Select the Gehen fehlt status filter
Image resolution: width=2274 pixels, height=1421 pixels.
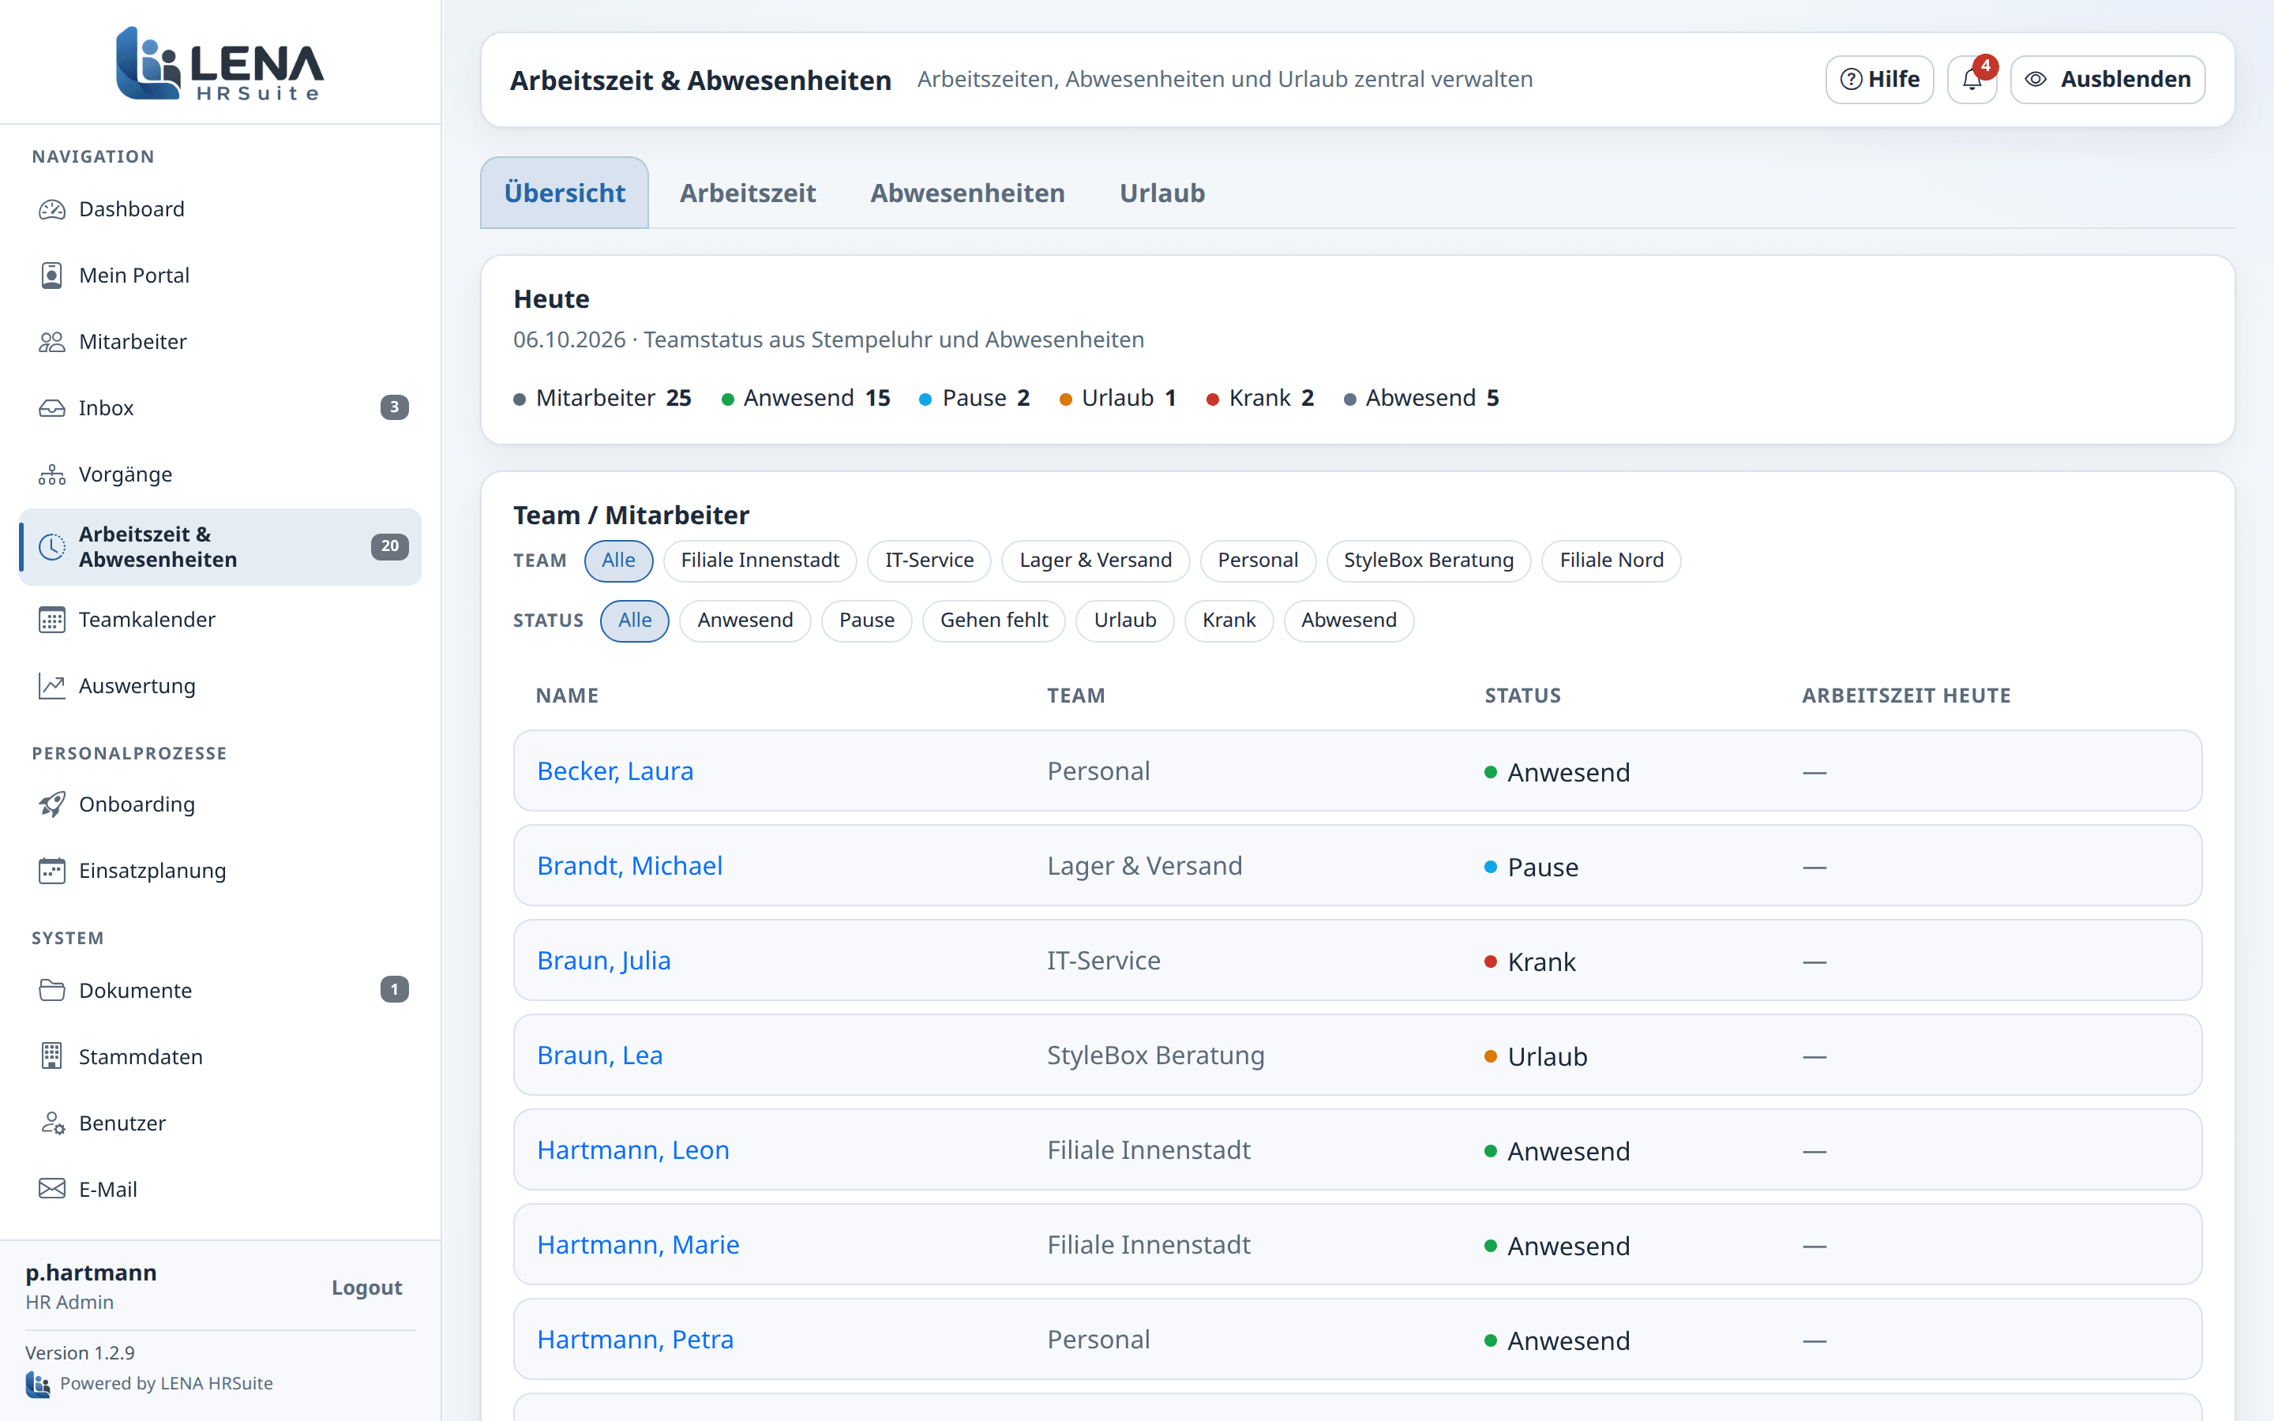(993, 621)
